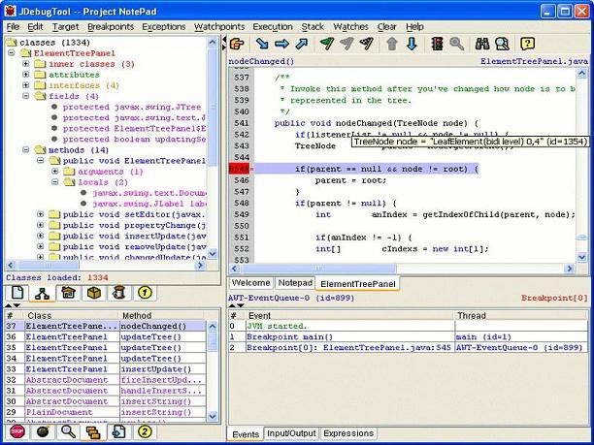The height and width of the screenshot is (445, 594).
Task: Toggle the breakpoint marker on line 545
Action: tap(238, 169)
